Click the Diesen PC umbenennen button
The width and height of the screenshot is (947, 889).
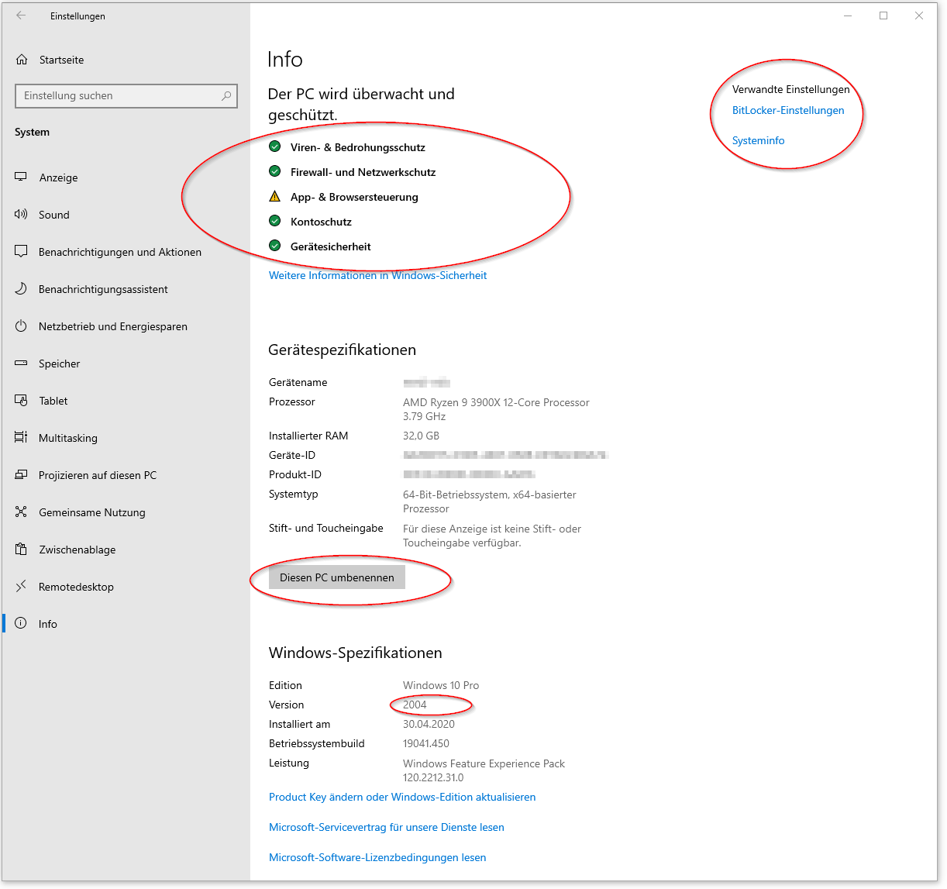click(337, 577)
